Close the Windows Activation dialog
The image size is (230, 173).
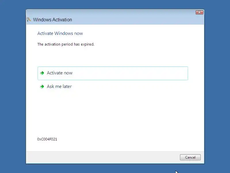click(x=199, y=12)
